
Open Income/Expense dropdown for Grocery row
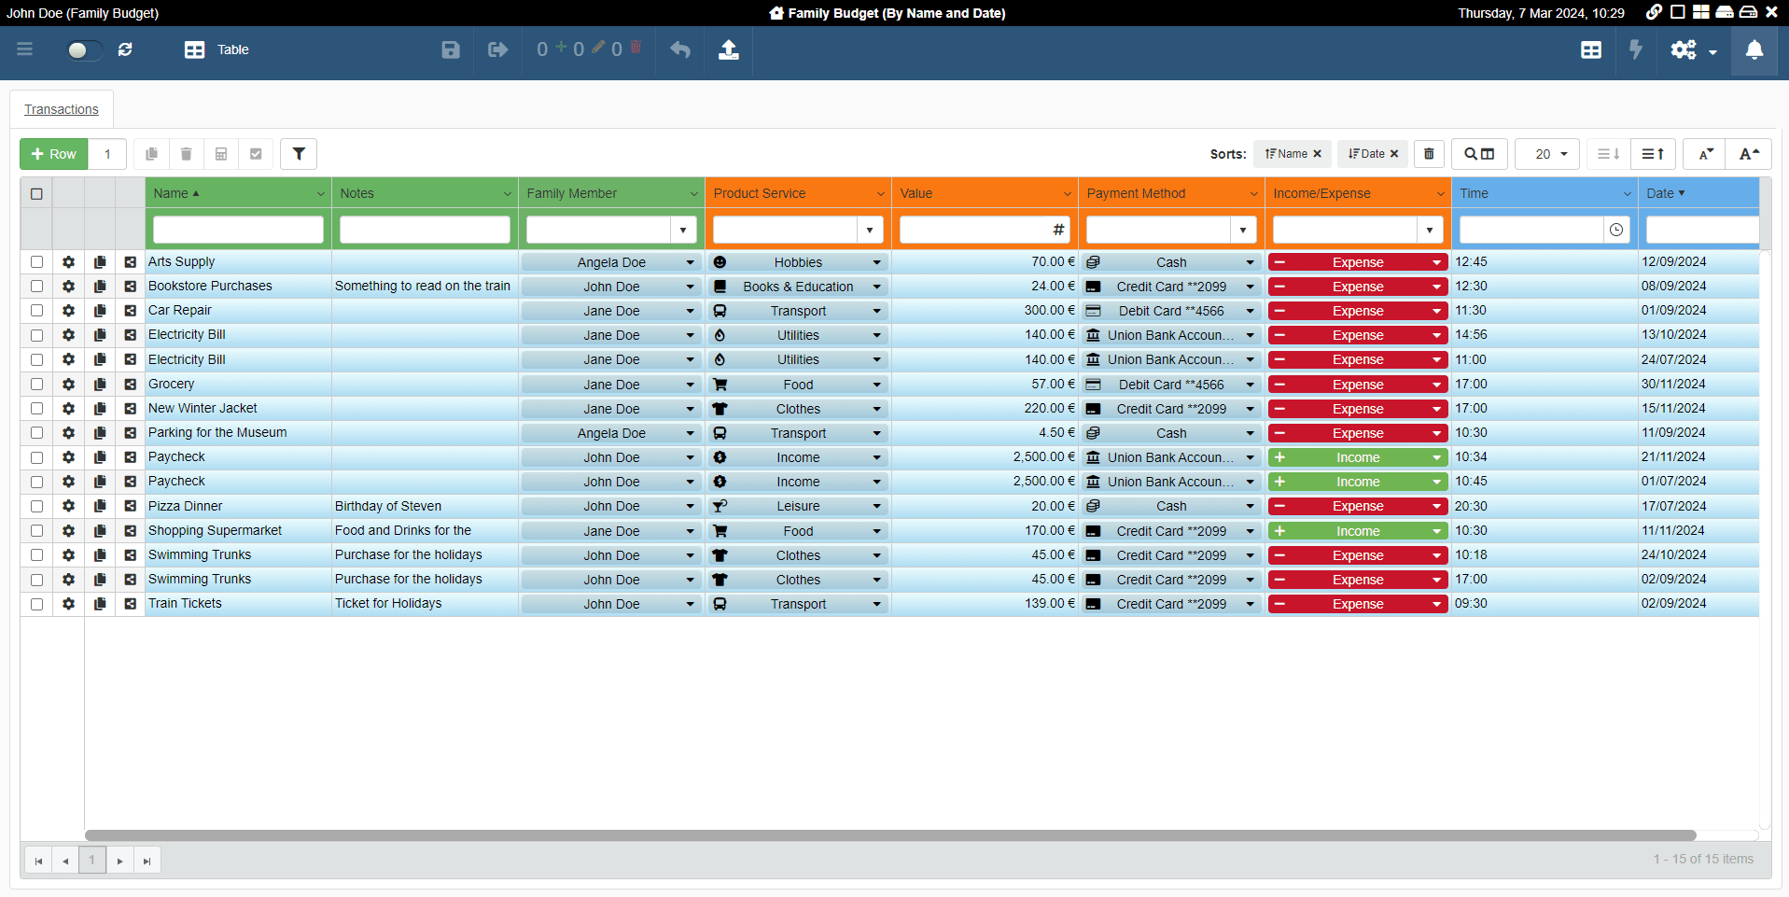click(1436, 385)
